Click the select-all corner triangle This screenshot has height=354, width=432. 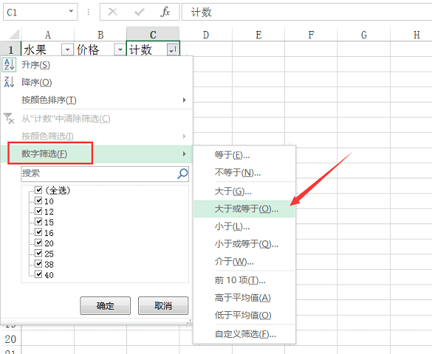[14, 35]
